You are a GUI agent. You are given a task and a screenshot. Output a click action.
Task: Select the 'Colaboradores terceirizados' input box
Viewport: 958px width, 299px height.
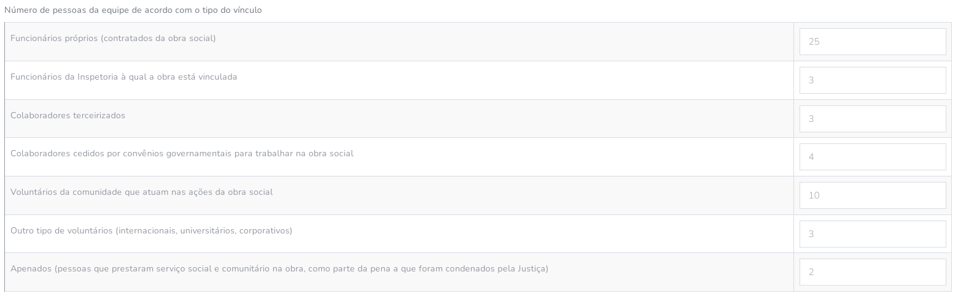point(872,119)
